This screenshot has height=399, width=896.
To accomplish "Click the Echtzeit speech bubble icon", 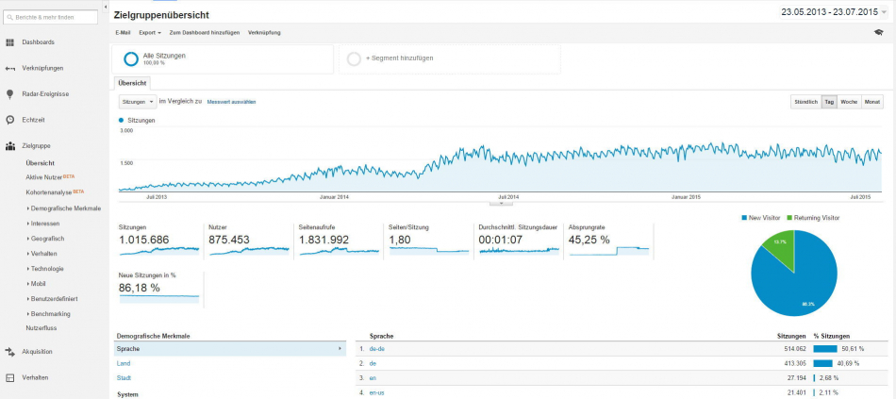I will (x=10, y=120).
